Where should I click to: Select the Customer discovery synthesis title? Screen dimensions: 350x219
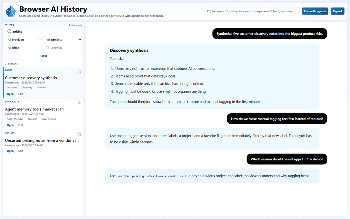click(x=31, y=78)
